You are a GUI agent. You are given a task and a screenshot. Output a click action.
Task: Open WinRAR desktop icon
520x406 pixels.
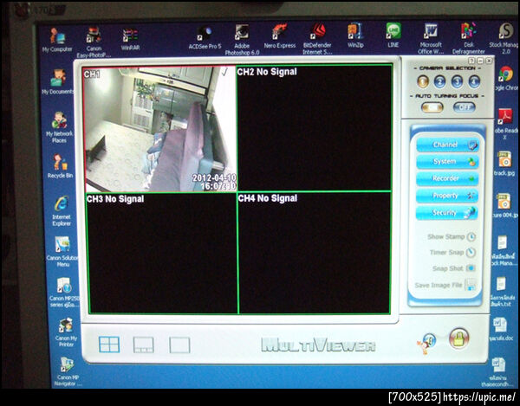[x=130, y=40]
